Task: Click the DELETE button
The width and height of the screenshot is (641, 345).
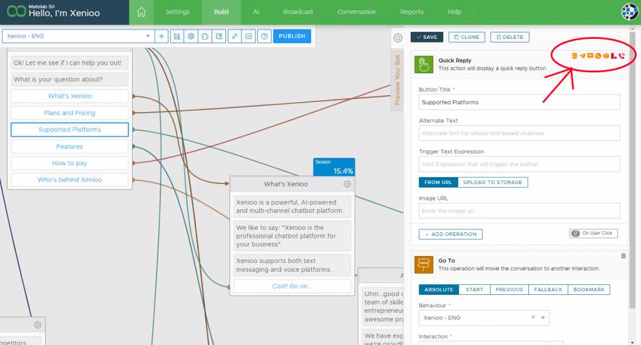Action: tap(510, 37)
